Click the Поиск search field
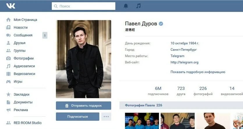 [84, 6]
